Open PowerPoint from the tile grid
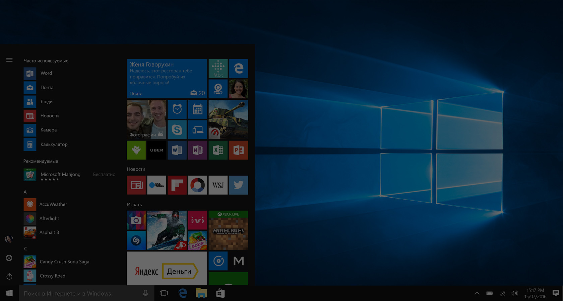This screenshot has width=563, height=301. [239, 150]
